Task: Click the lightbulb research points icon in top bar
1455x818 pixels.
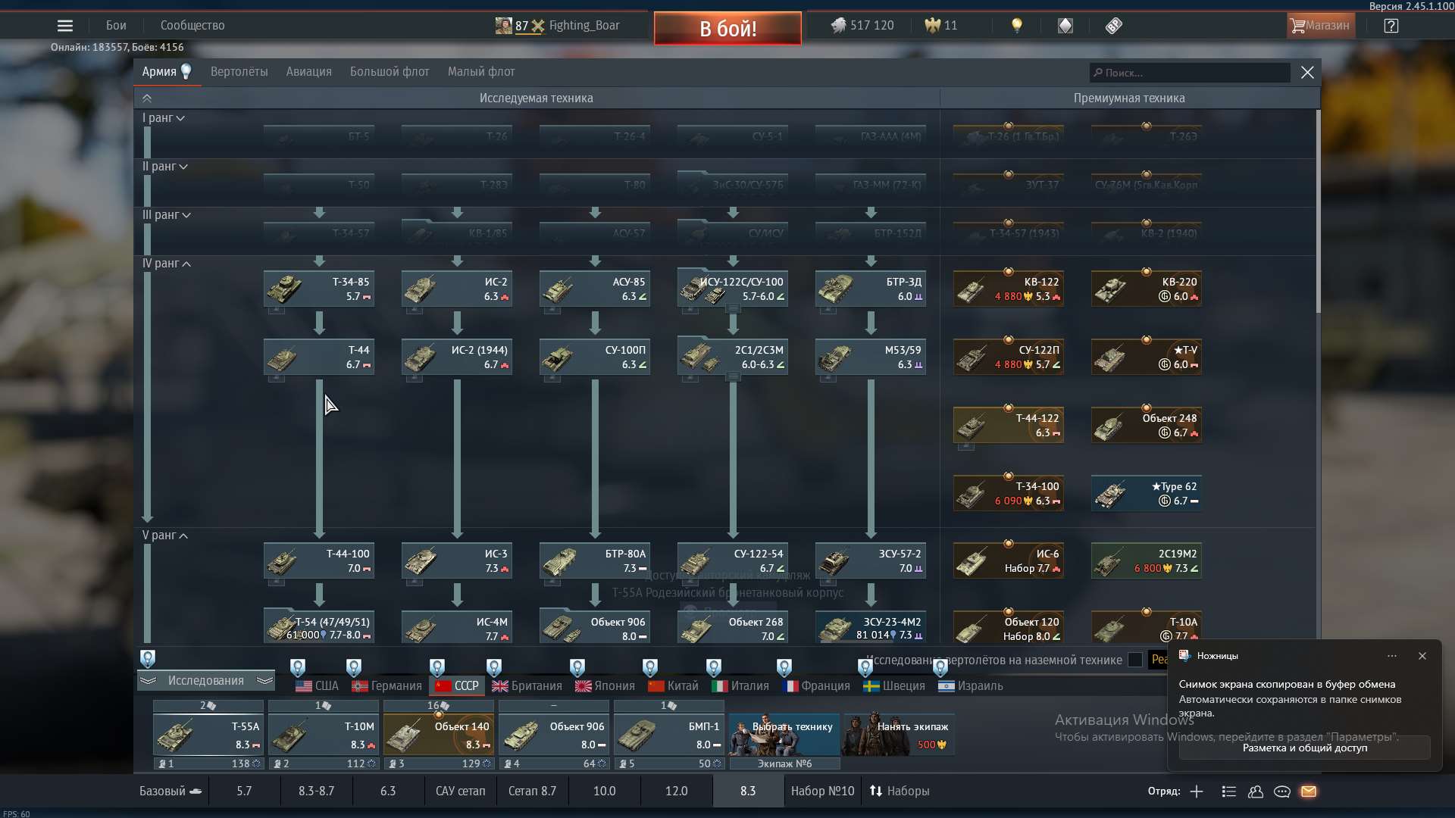Action: coord(1017,26)
